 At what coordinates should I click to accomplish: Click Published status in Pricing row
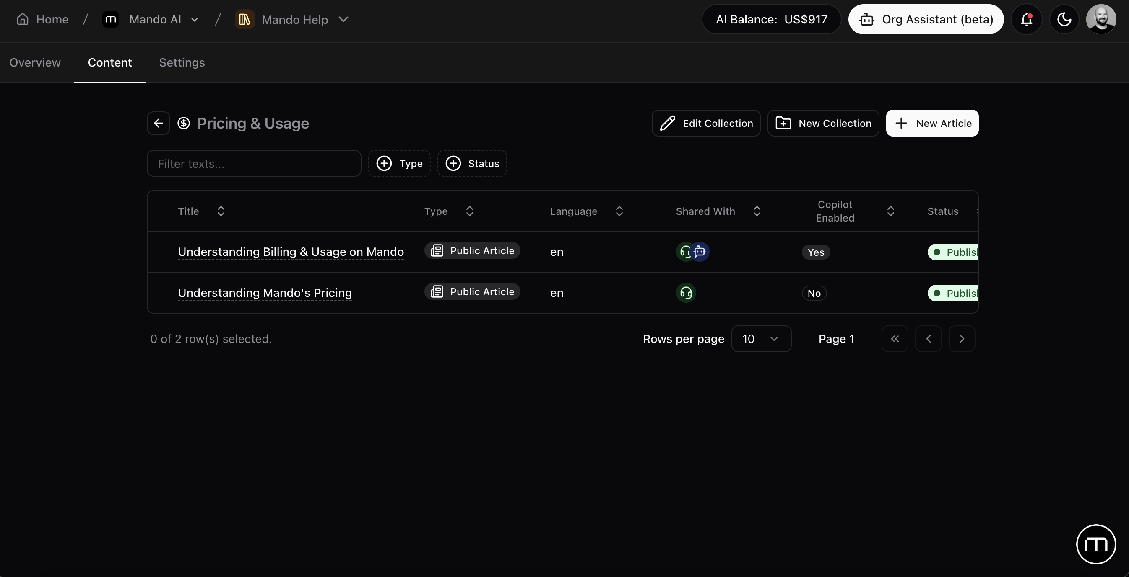click(953, 293)
